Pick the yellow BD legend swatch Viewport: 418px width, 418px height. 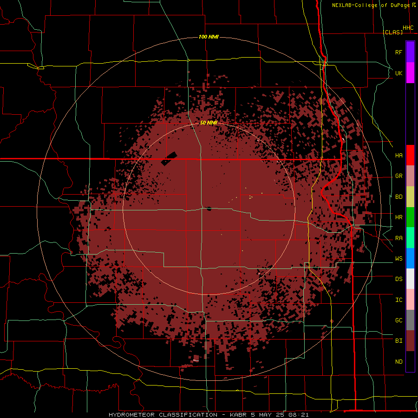tap(410, 197)
